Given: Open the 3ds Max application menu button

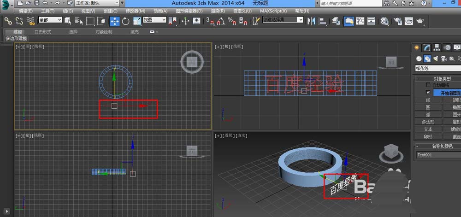Looking at the screenshot, I should pos(6,6).
